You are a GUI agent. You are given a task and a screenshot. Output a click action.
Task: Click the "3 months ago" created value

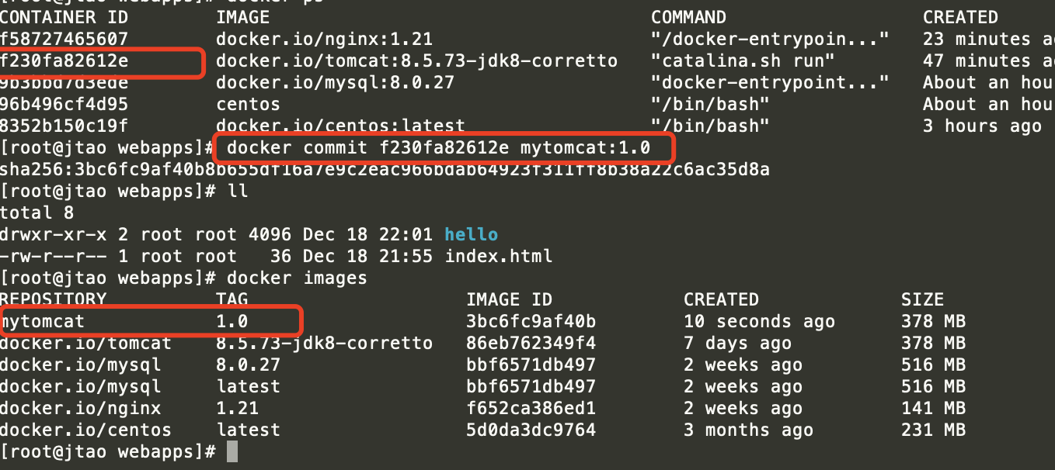coord(748,430)
